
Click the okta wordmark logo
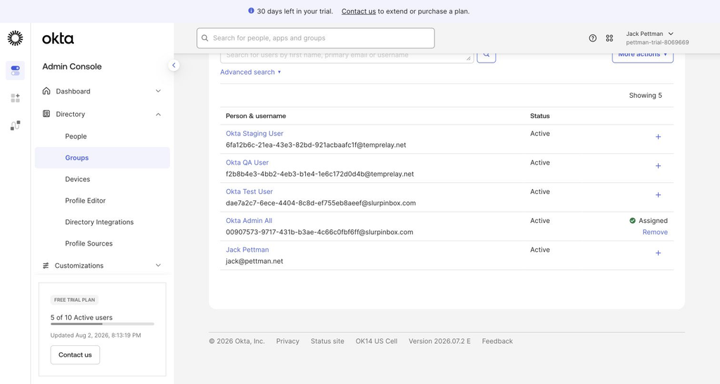click(x=58, y=39)
